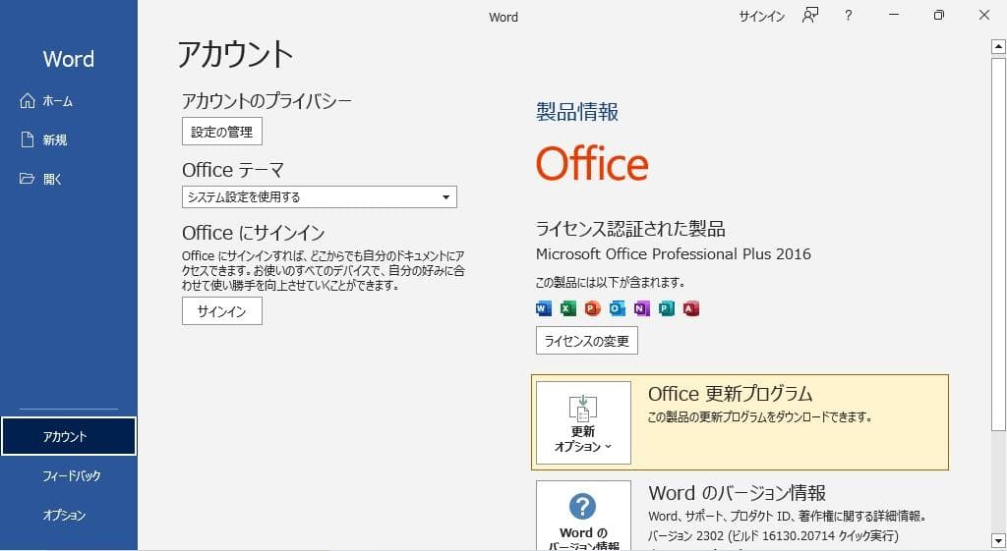Click the サインイン button under Office にサインイン

pos(221,311)
